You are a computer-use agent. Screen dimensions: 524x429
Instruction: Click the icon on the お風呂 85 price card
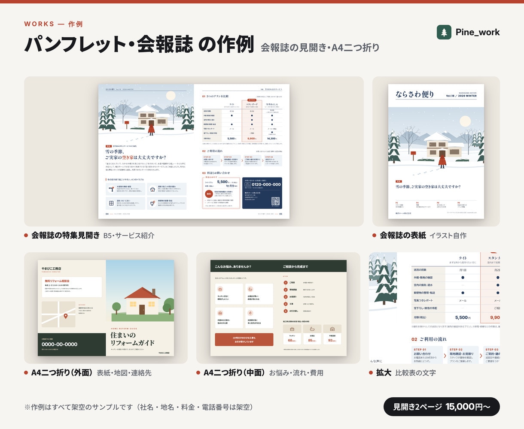[312, 329]
